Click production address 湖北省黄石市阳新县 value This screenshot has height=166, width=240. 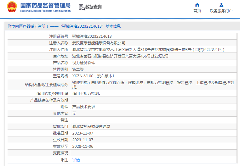pos(120,56)
